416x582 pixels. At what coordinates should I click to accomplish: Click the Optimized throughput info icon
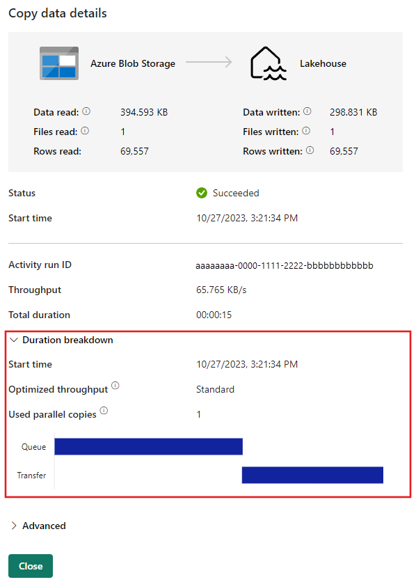click(x=115, y=386)
